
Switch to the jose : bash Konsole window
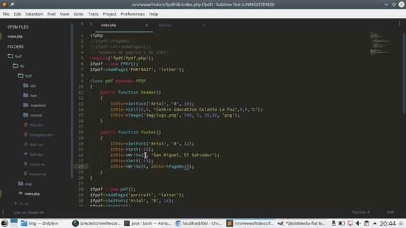click(148, 223)
